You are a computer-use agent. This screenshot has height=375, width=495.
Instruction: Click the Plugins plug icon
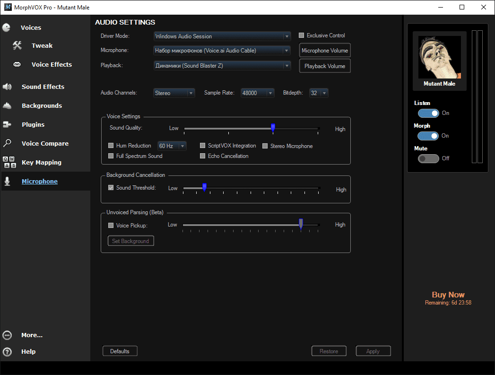click(x=7, y=124)
